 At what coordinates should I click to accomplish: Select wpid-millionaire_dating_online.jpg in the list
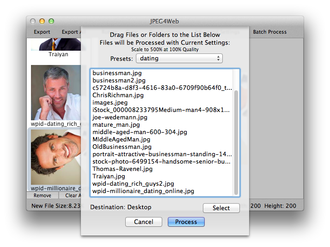tap(162, 191)
